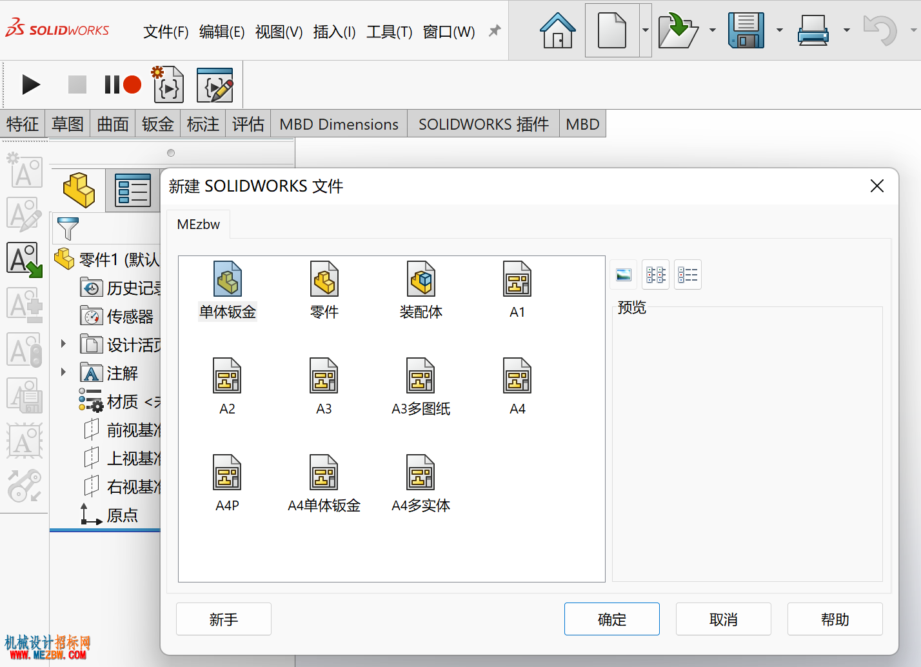This screenshot has width=921, height=667.
Task: Open the 视图(V) menu
Action: pos(279,32)
